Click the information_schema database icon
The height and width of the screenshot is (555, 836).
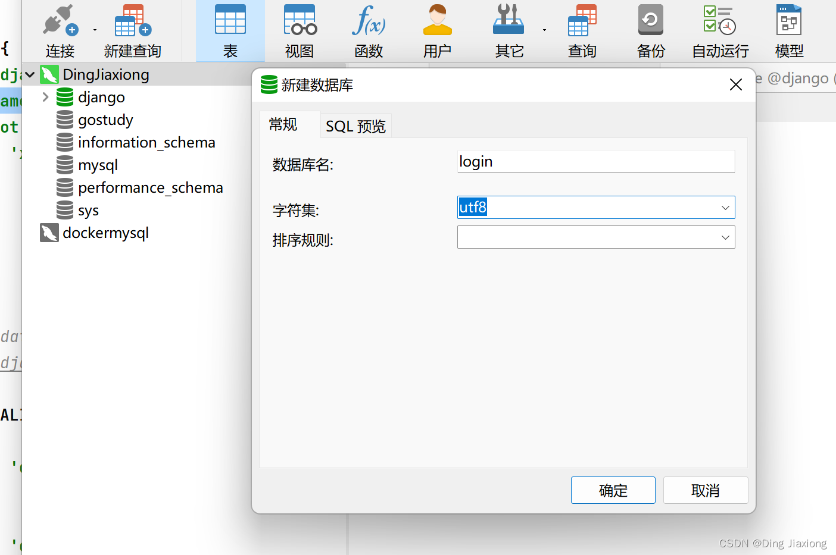pyautogui.click(x=65, y=142)
